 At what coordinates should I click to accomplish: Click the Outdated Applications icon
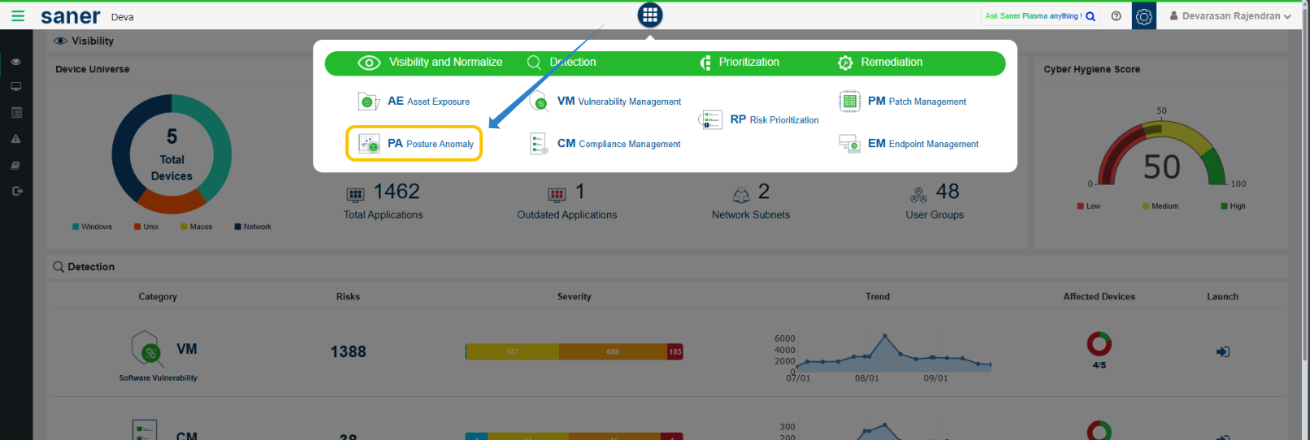[557, 194]
